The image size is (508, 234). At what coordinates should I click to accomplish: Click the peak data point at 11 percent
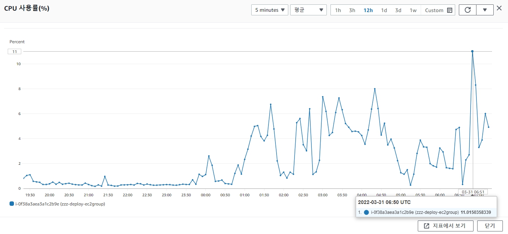click(x=472, y=51)
